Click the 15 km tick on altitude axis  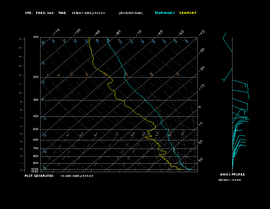(x=20, y=48)
